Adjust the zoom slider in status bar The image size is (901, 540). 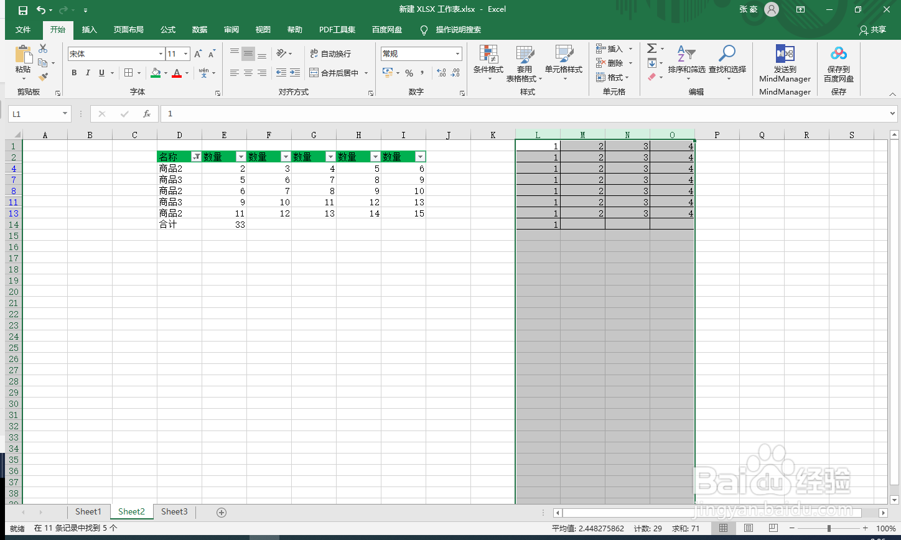828,528
